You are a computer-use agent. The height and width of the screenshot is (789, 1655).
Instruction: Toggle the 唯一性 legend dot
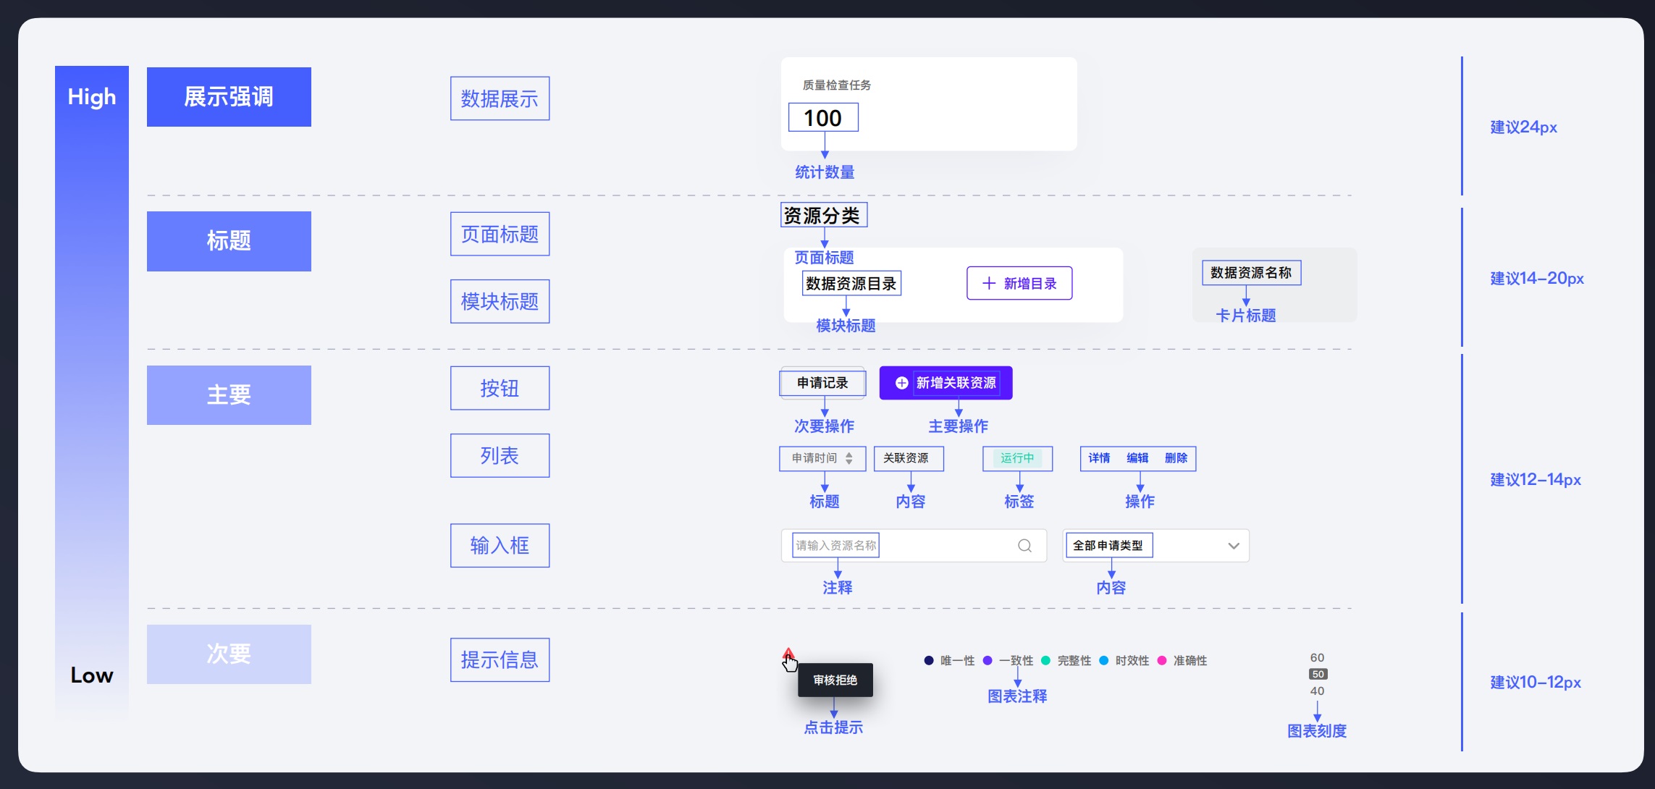point(927,660)
